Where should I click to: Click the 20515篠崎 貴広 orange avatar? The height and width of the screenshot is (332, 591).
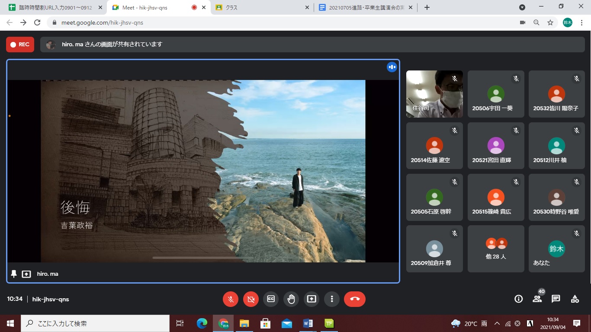[496, 197]
